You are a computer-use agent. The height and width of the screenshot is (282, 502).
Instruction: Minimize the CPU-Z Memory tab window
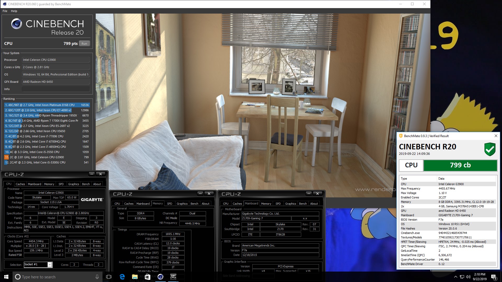click(200, 193)
